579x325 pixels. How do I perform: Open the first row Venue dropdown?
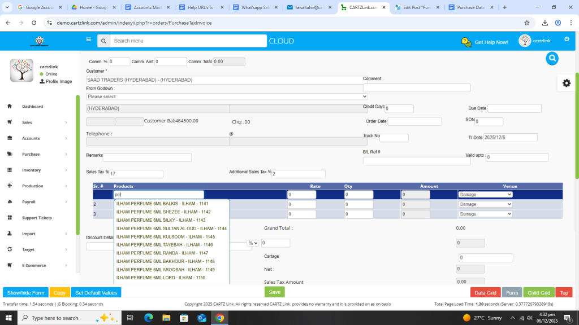pos(485,194)
